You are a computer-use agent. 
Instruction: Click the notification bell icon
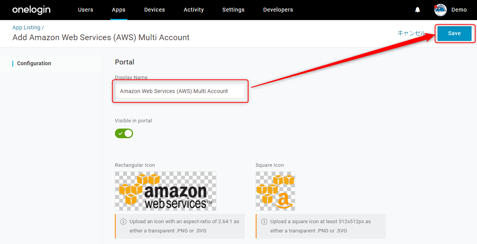(417, 10)
